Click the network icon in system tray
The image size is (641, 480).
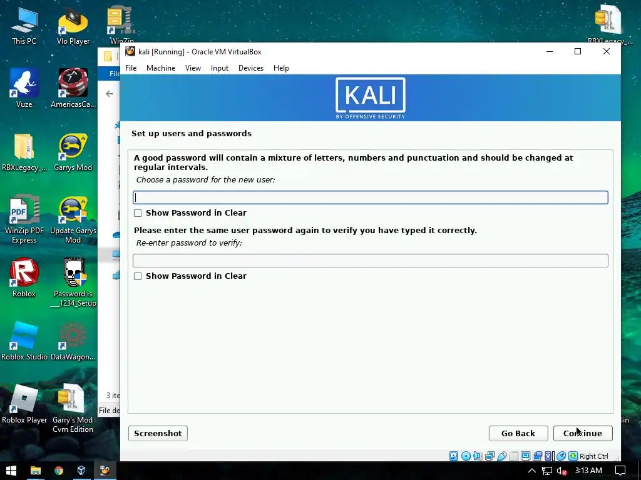546,471
